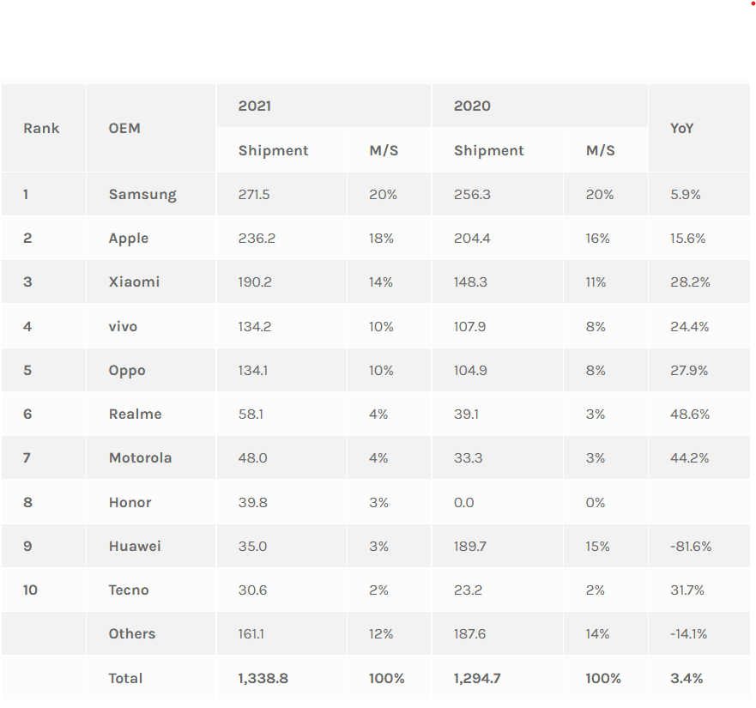This screenshot has height=708, width=756.
Task: Click the Total row label
Action: pyautogui.click(x=125, y=678)
